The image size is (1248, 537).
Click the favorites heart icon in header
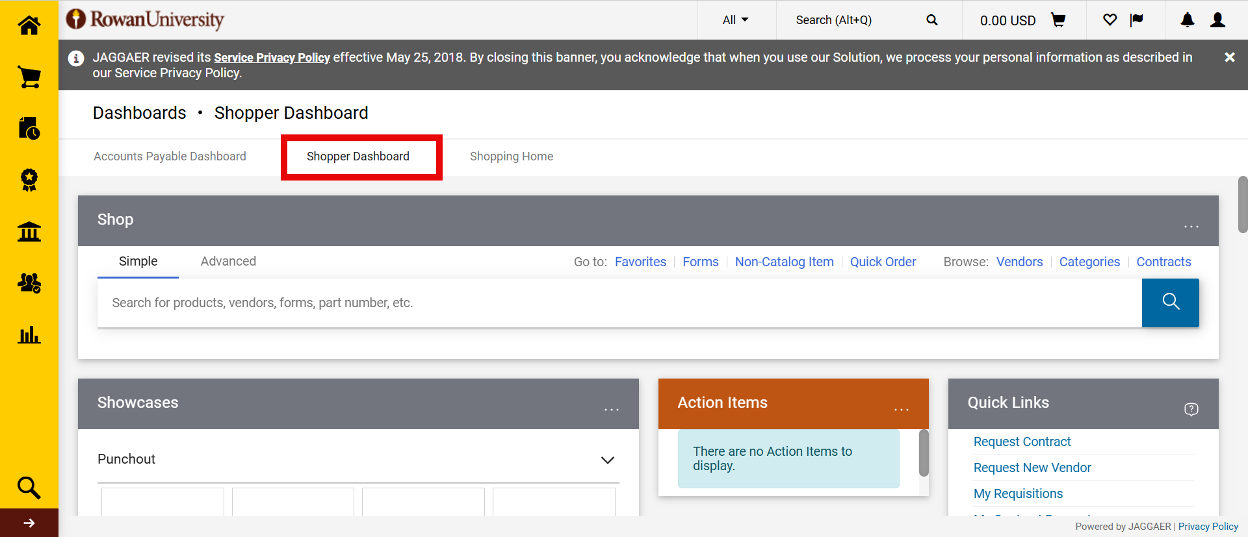coord(1110,20)
